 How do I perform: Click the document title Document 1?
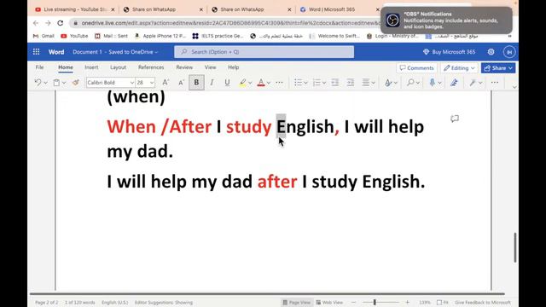87,52
